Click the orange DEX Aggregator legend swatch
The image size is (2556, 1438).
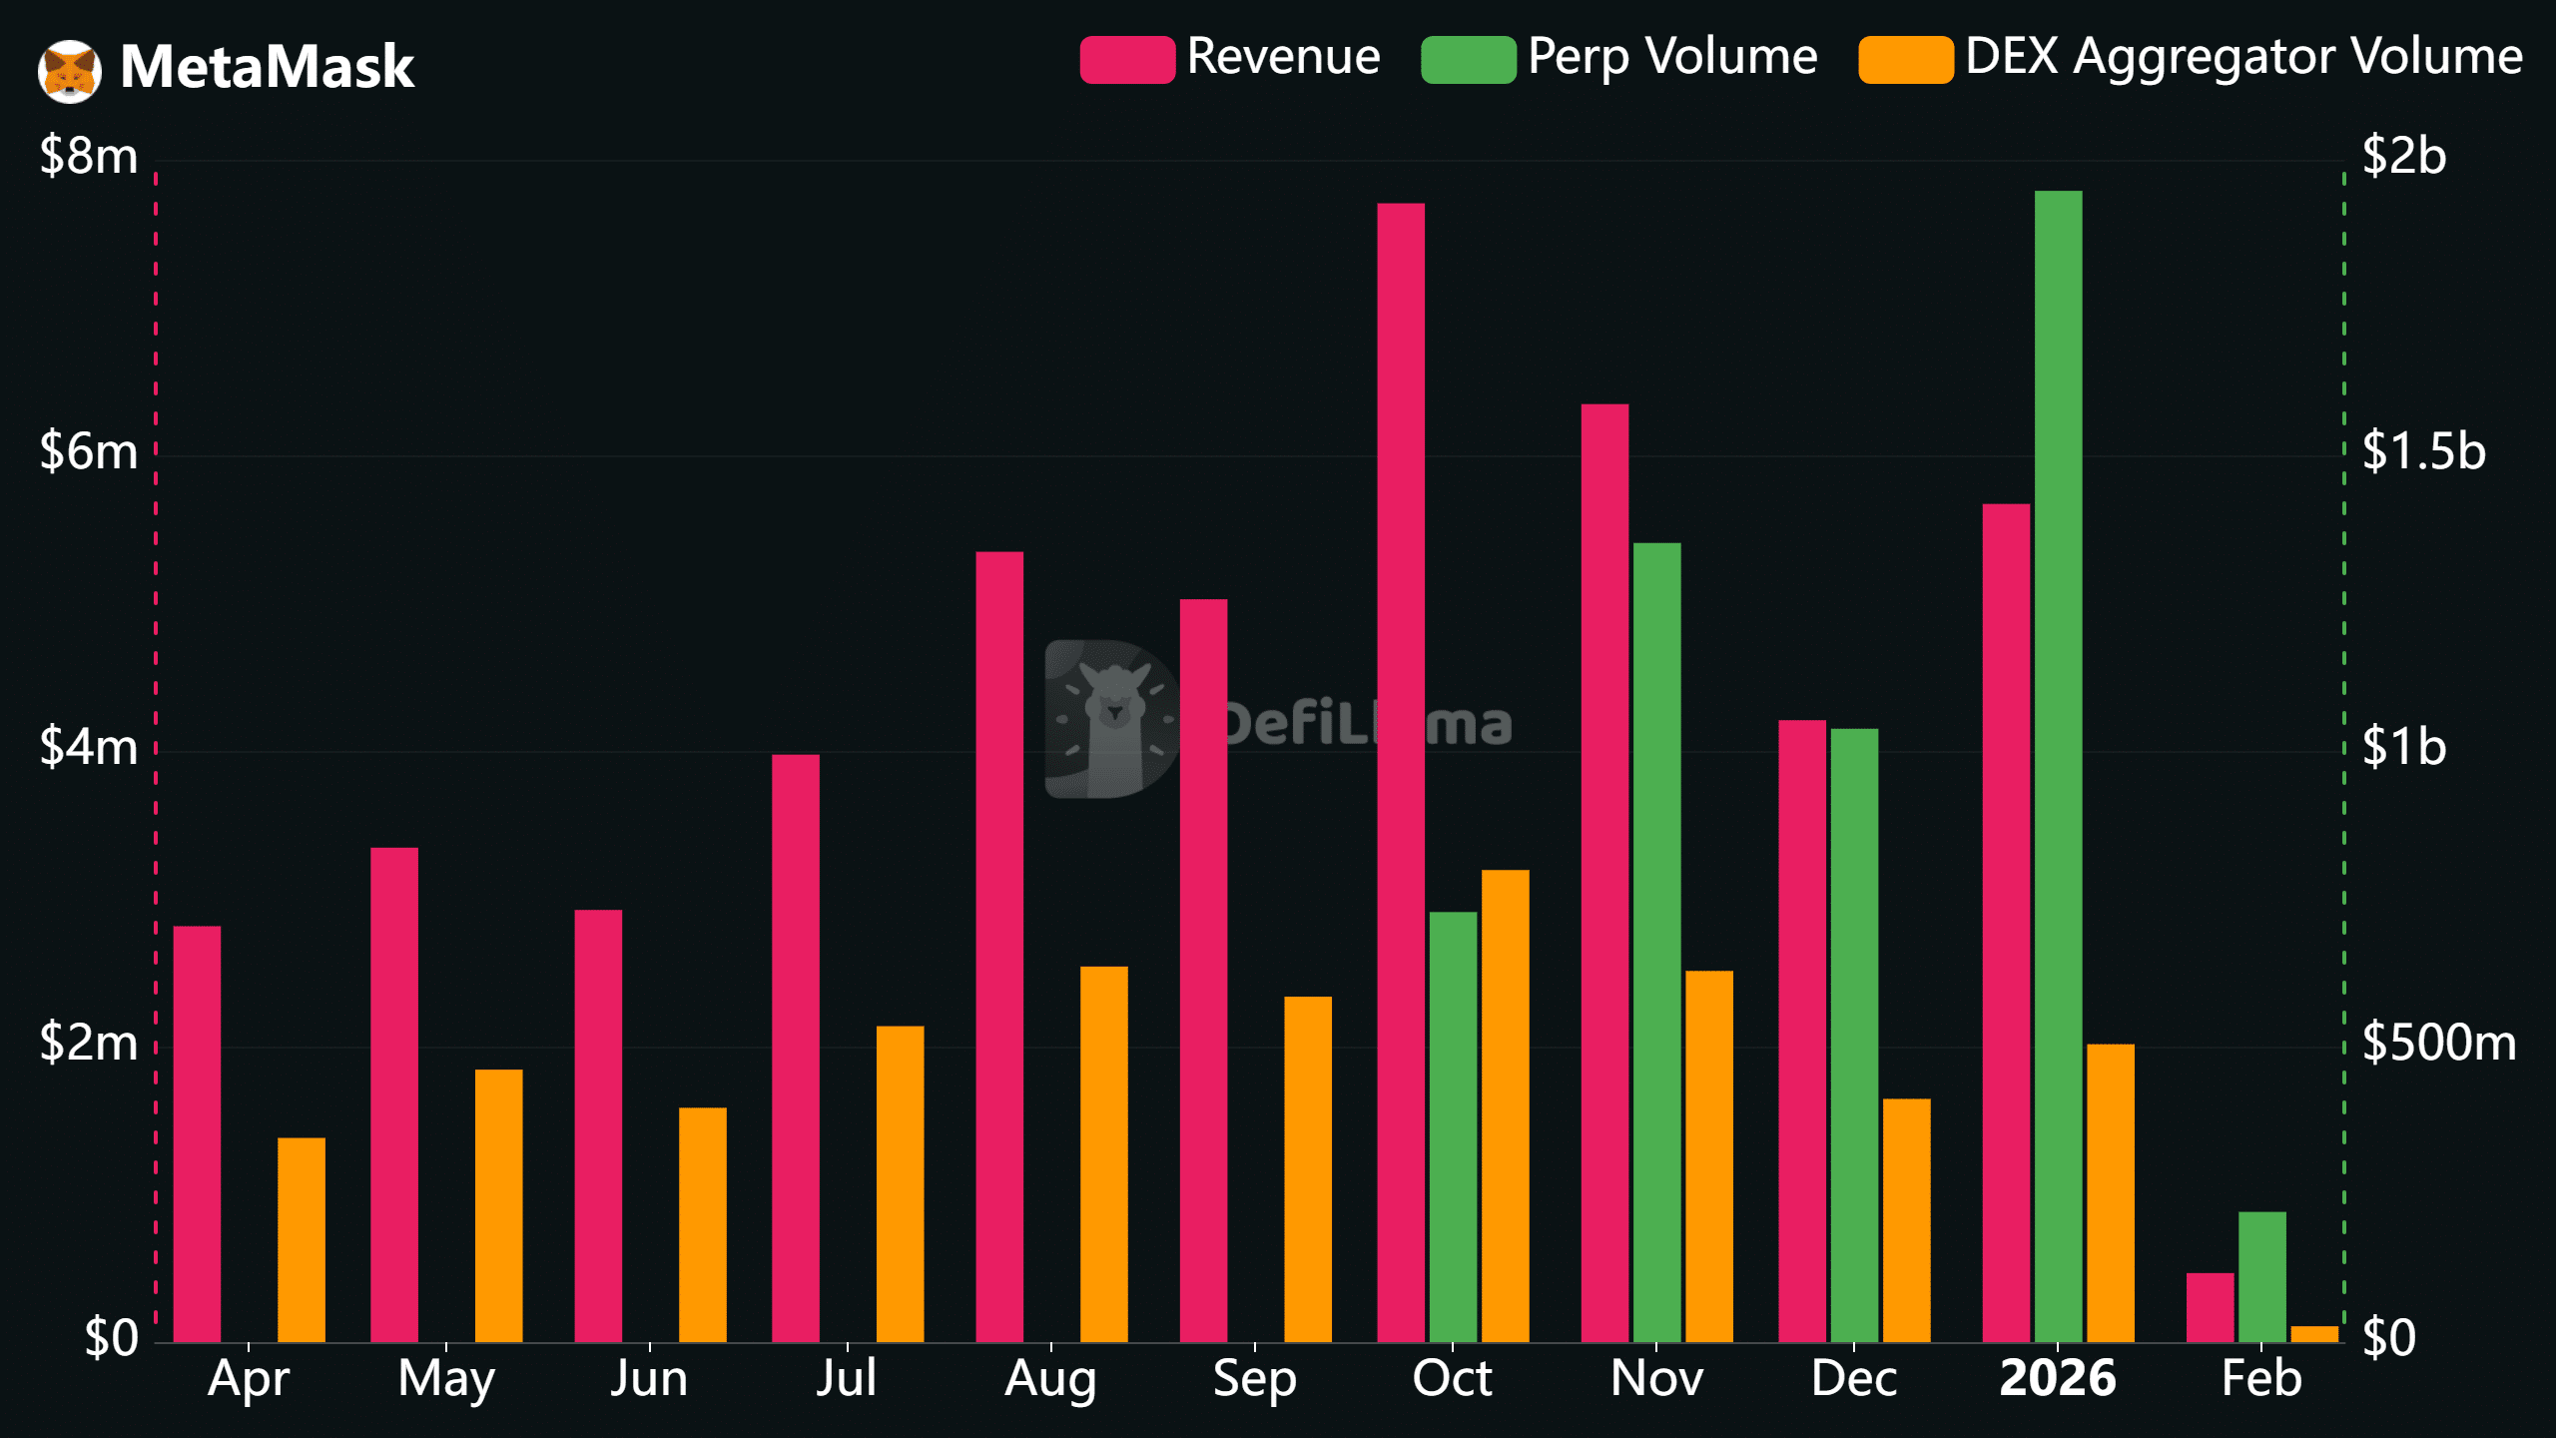click(1905, 59)
